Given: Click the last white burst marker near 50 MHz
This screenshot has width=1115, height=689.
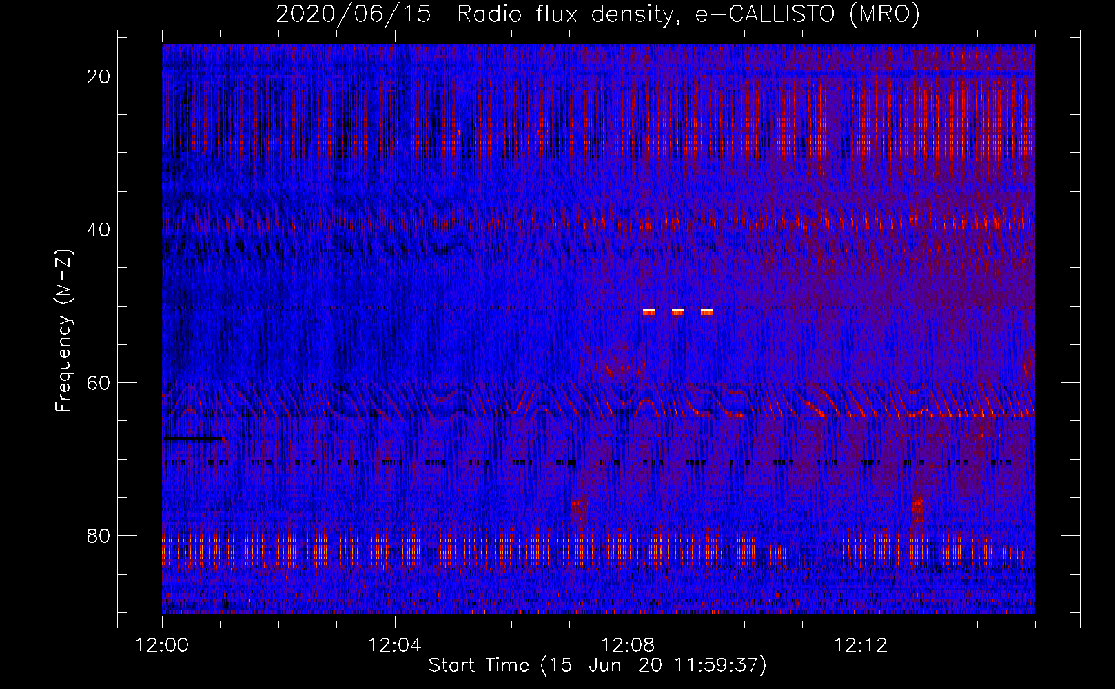Looking at the screenshot, I should click(707, 312).
